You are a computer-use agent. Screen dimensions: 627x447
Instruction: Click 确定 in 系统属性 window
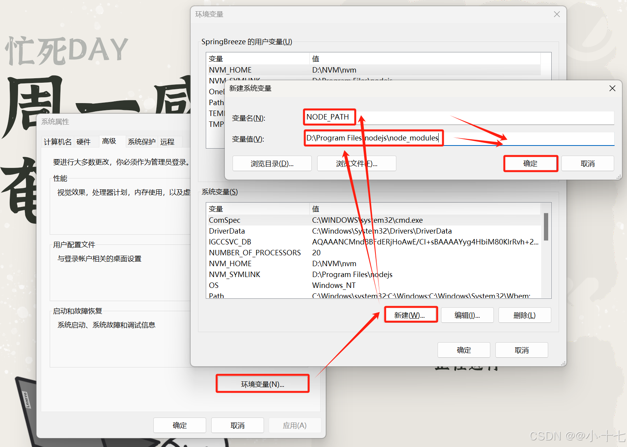click(179, 425)
